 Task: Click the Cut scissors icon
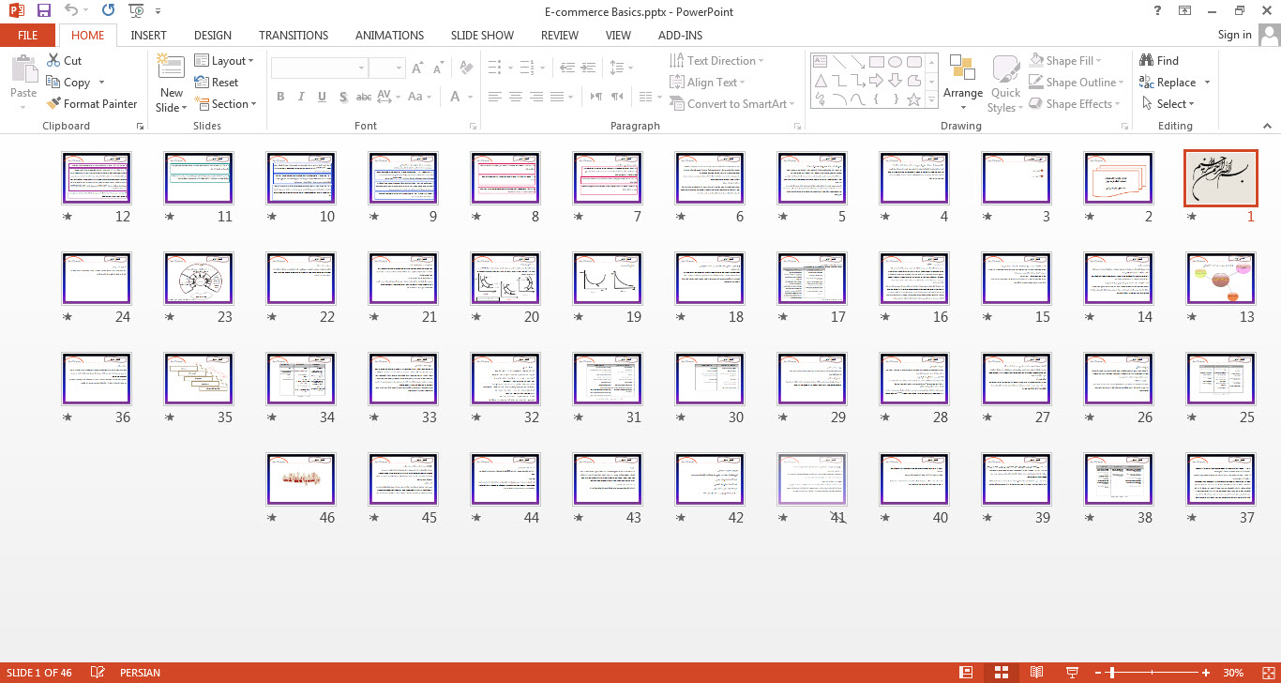(53, 60)
